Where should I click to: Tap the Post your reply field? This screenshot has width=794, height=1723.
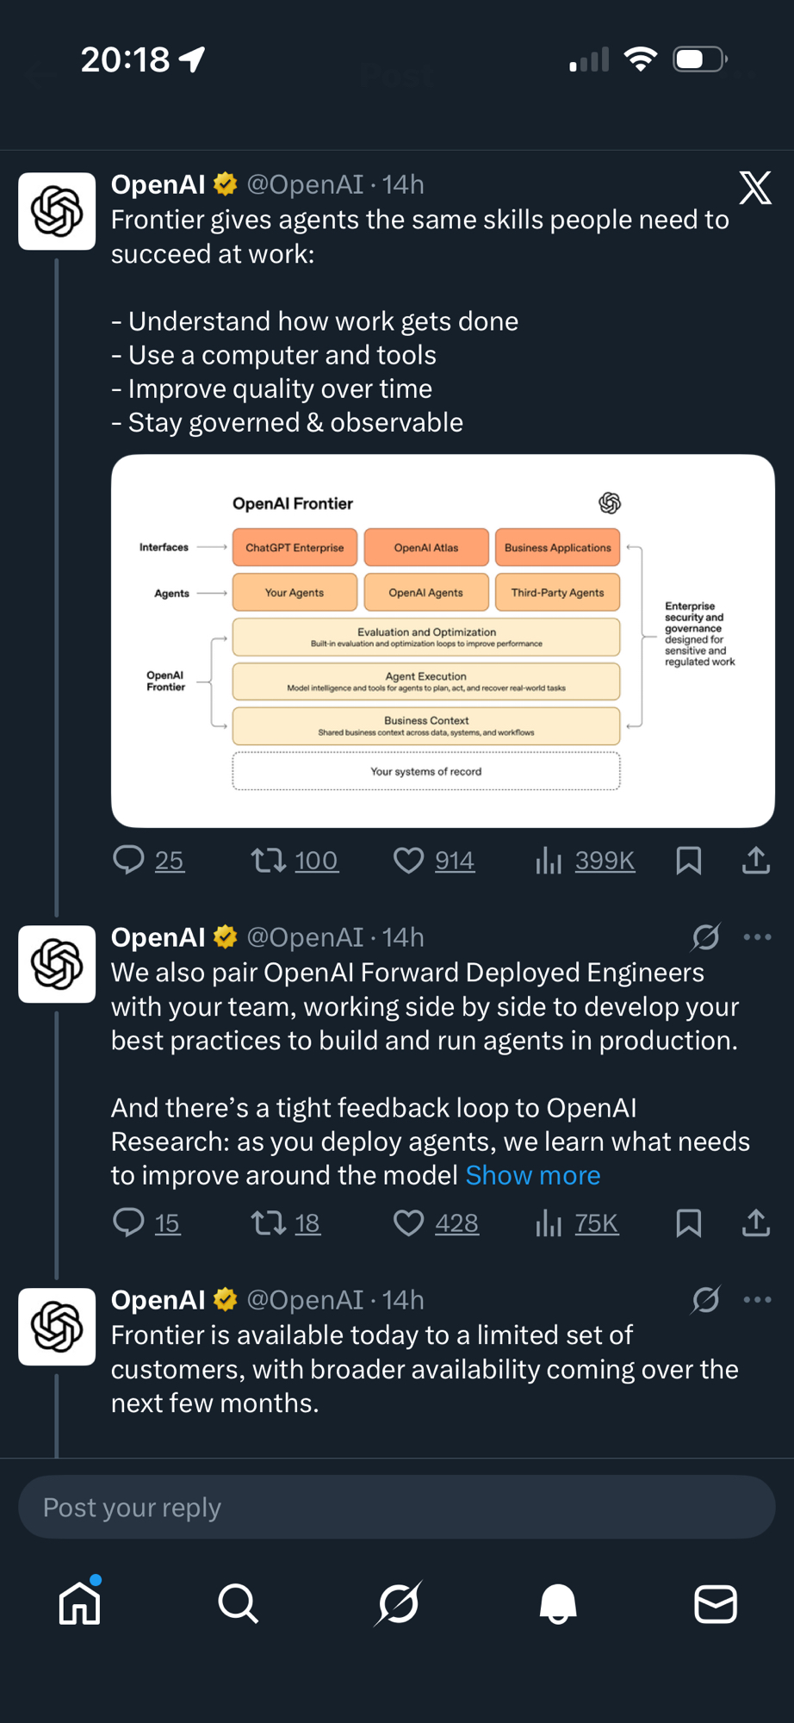(396, 1507)
